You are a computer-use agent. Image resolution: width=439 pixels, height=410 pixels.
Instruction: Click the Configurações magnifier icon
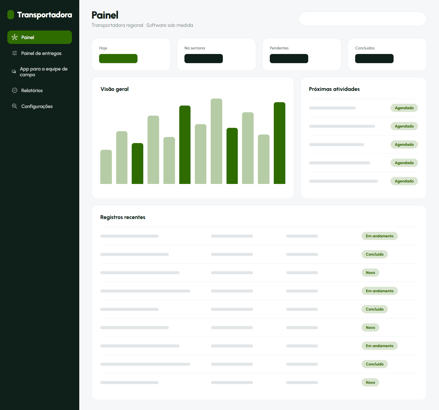[15, 106]
